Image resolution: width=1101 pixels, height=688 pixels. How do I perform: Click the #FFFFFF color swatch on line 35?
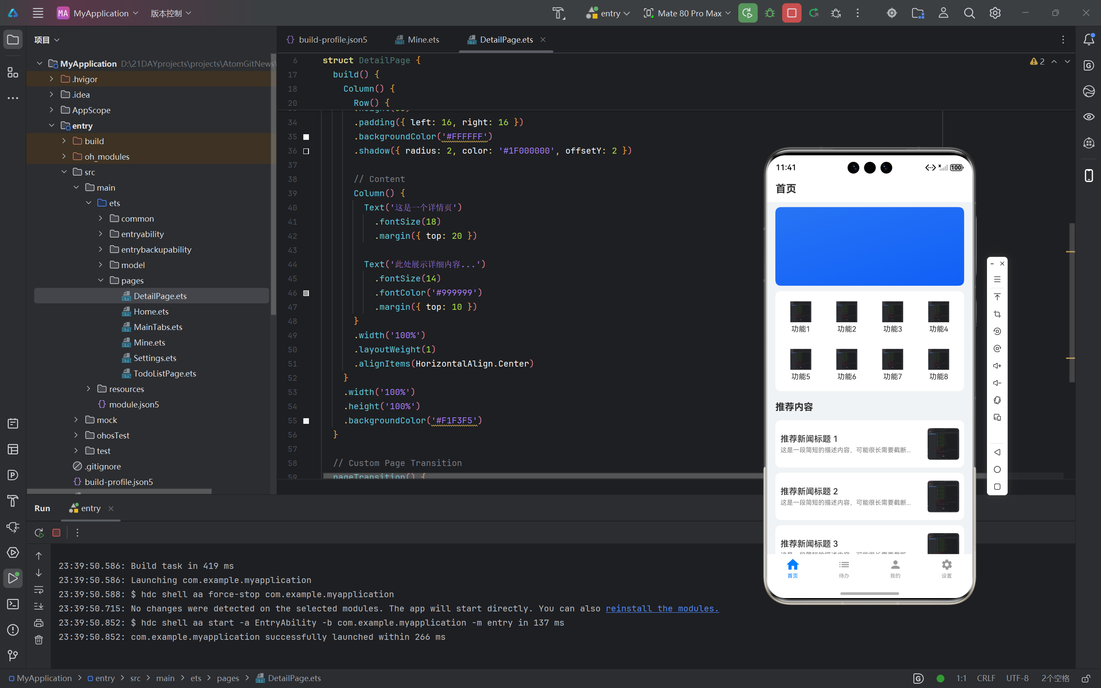tap(306, 137)
